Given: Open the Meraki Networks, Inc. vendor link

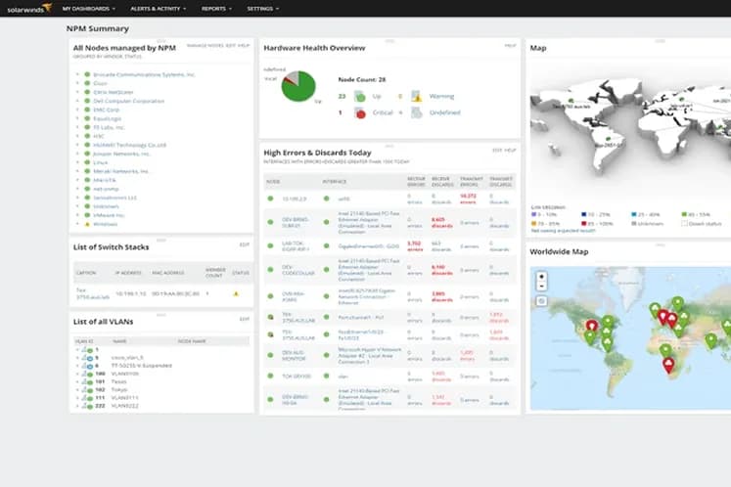Looking at the screenshot, I should point(120,171).
